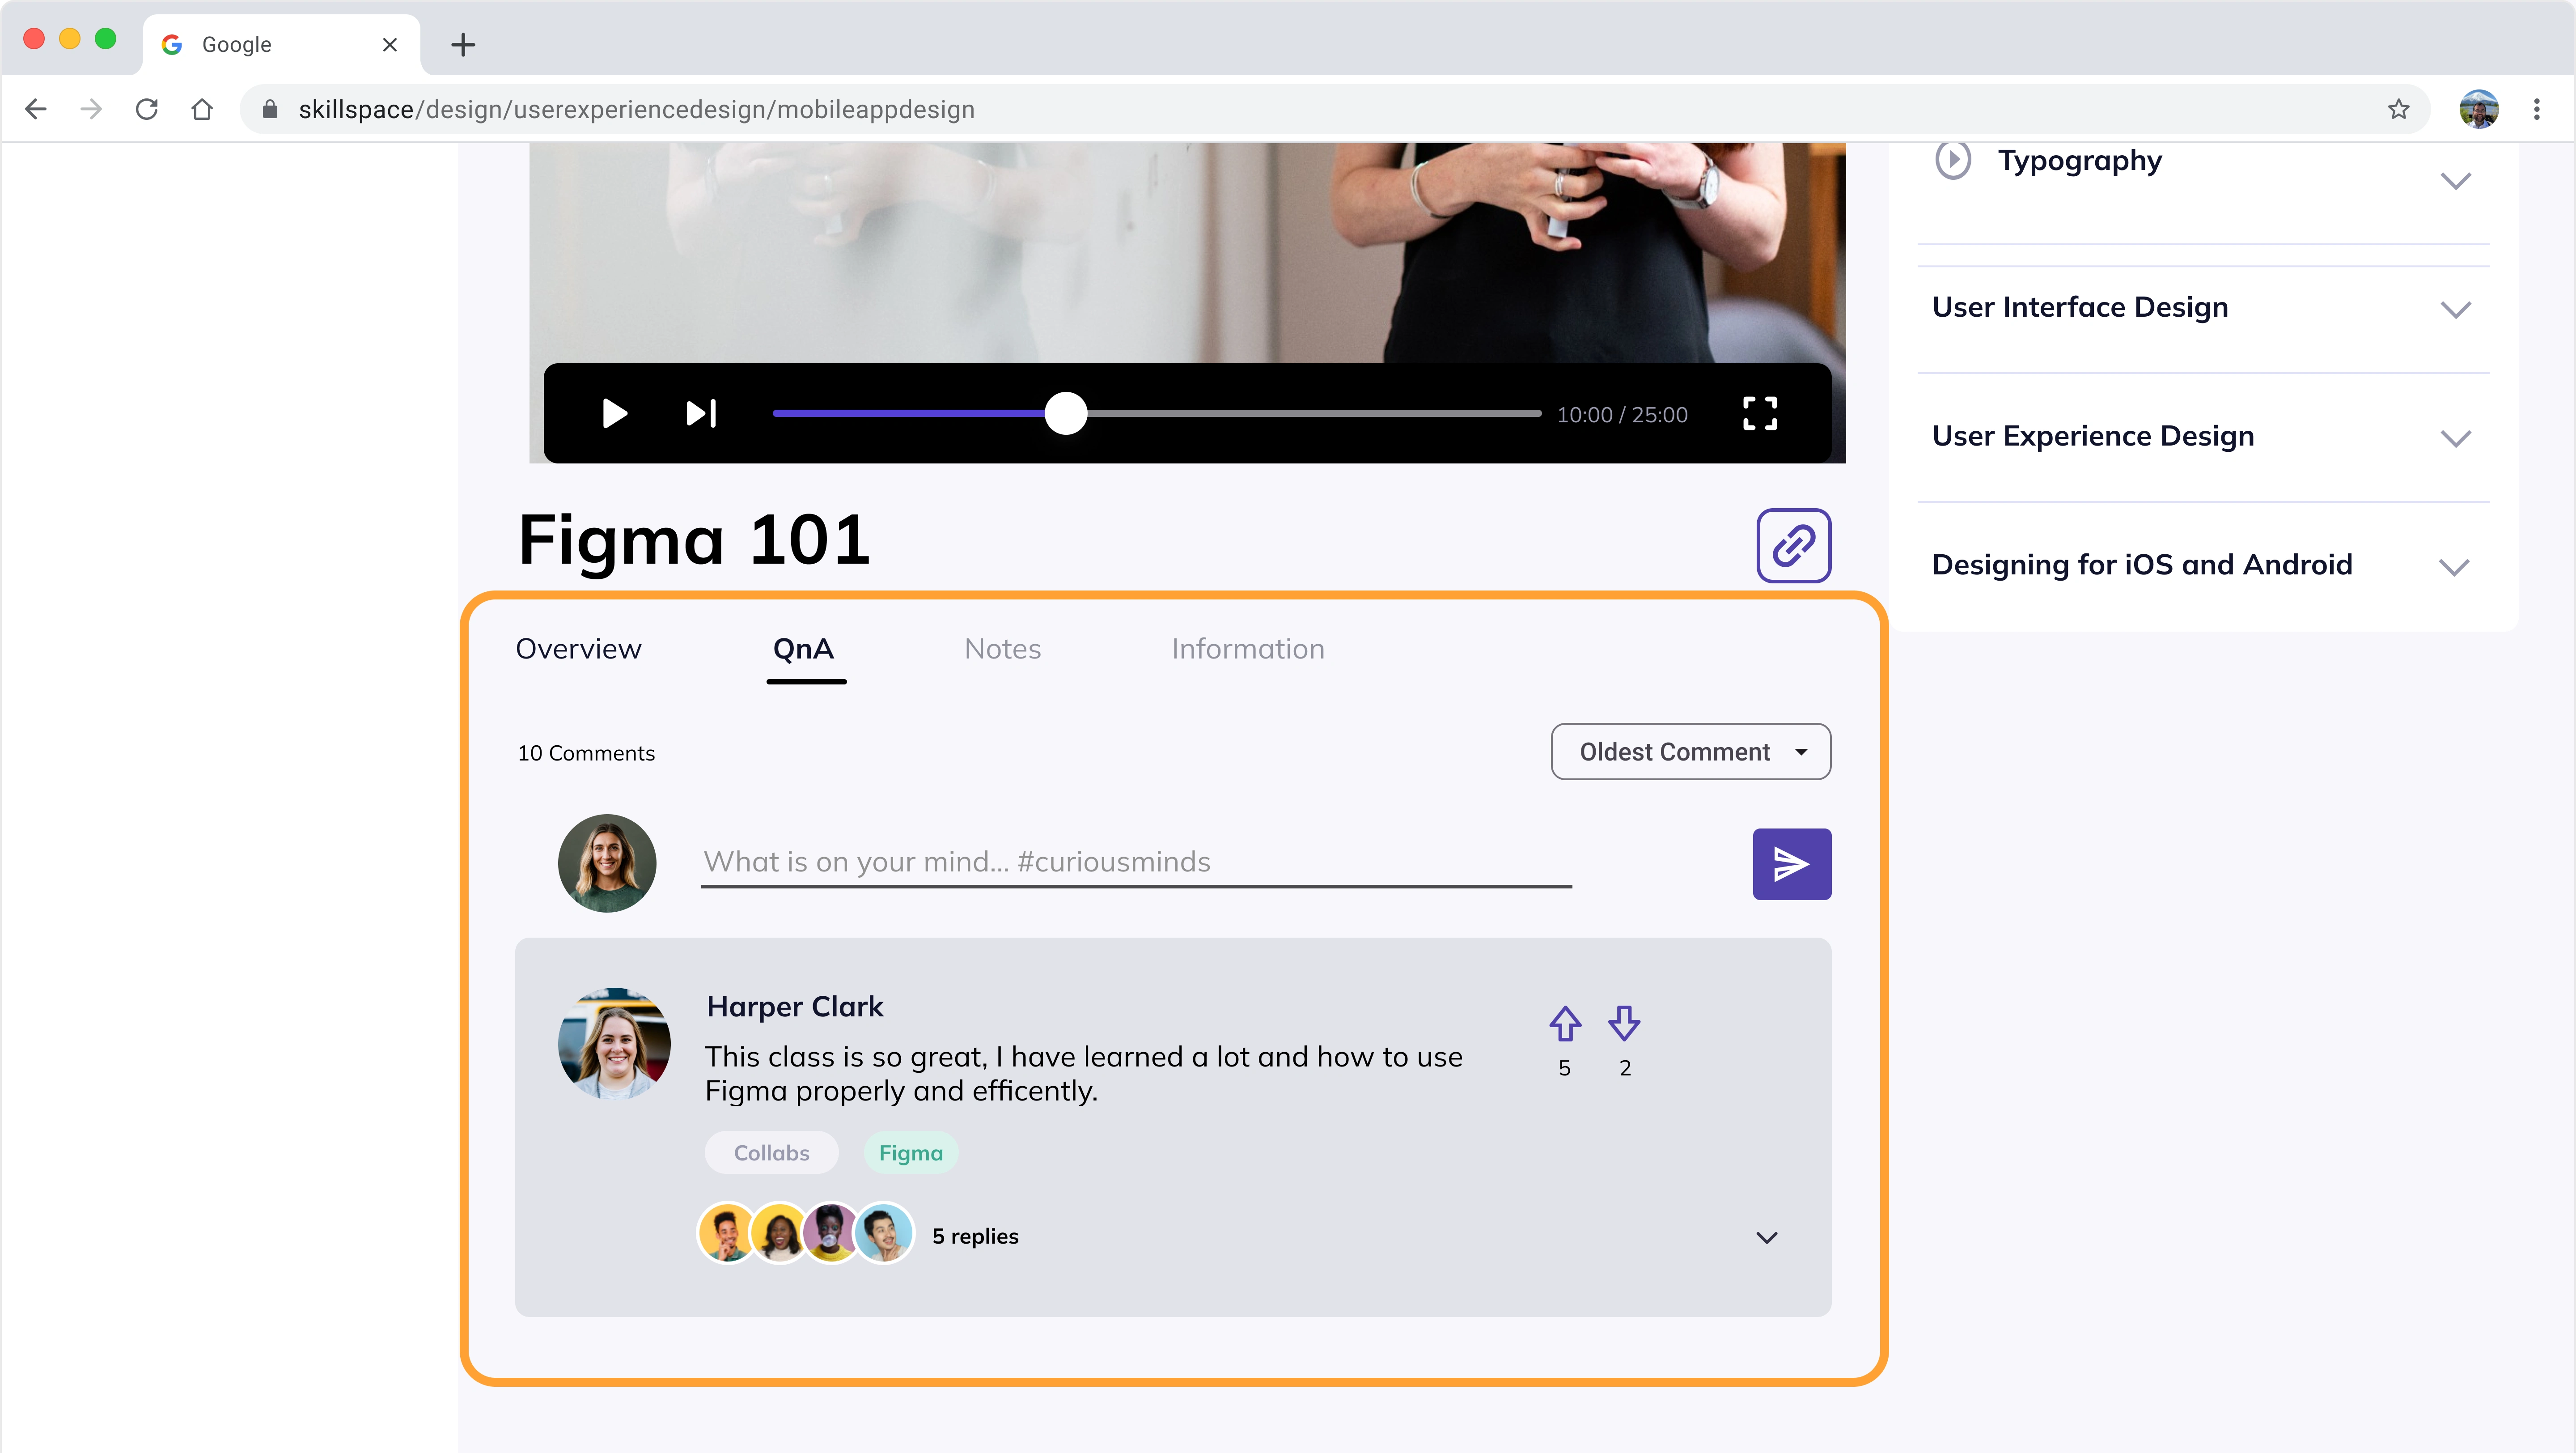Expand the Typography section
This screenshot has width=2576, height=1453.
coord(2461,179)
